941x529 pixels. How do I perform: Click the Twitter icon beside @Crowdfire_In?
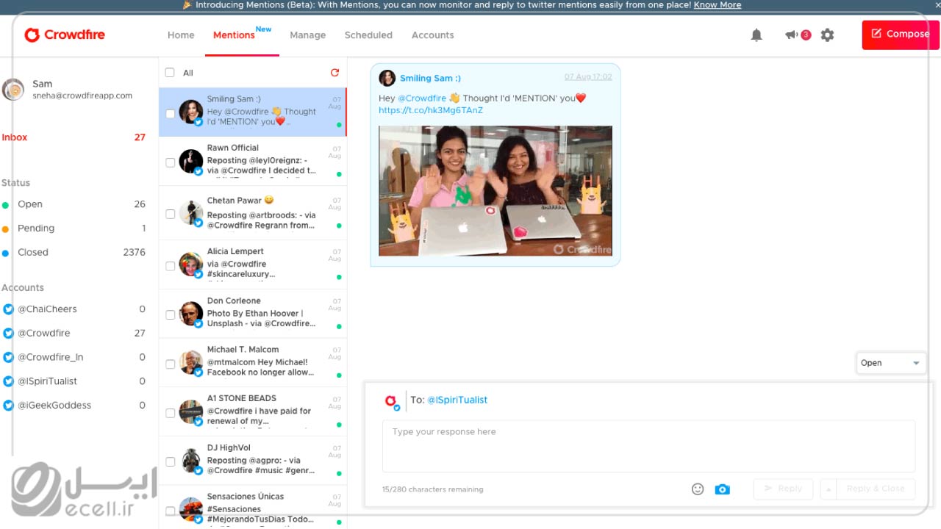pyautogui.click(x=9, y=357)
